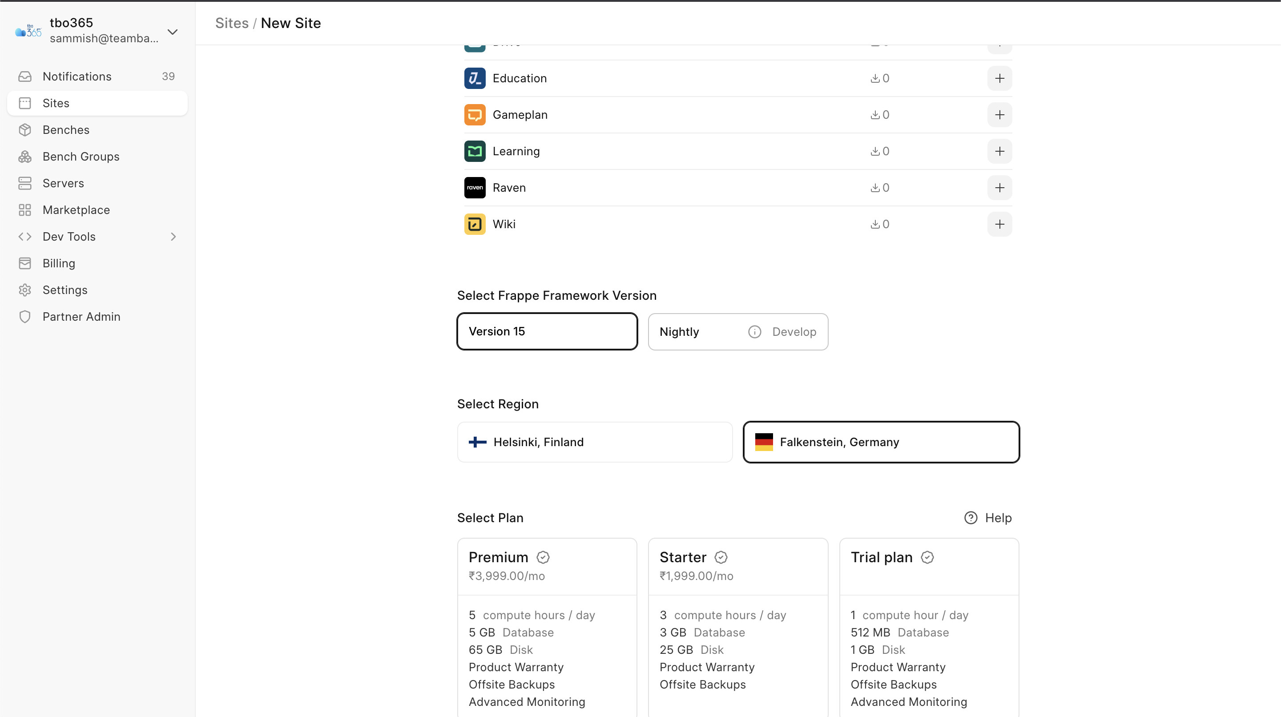Open Settings in the sidebar

97,290
